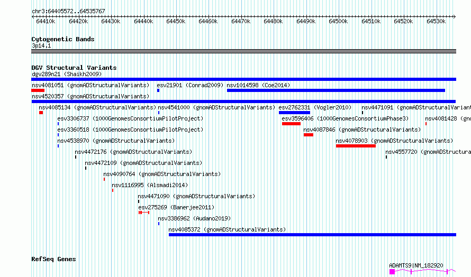This screenshot has height=277, width=471.
Task: Open nsv4472176 gnomAD variant label
Action: click(x=133, y=152)
